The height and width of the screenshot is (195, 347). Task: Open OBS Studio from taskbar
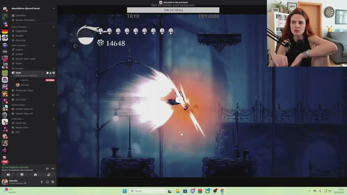(x=215, y=191)
